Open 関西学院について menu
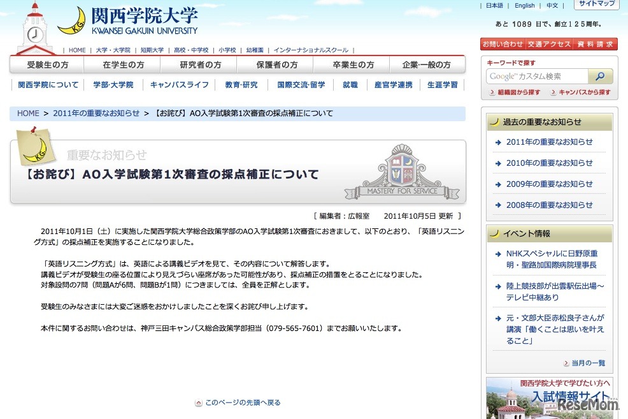 click(x=48, y=85)
